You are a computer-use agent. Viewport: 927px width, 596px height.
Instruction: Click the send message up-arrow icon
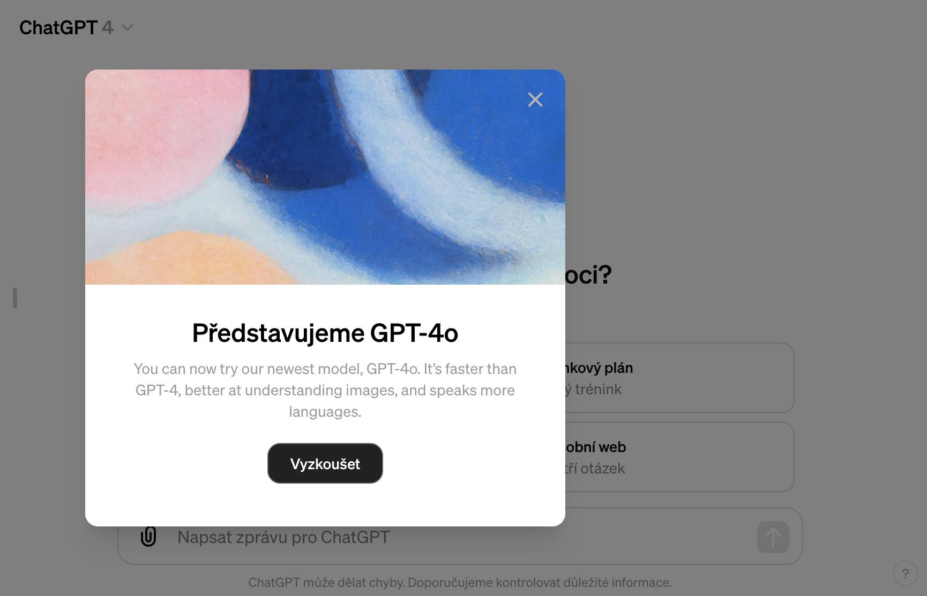pyautogui.click(x=773, y=537)
